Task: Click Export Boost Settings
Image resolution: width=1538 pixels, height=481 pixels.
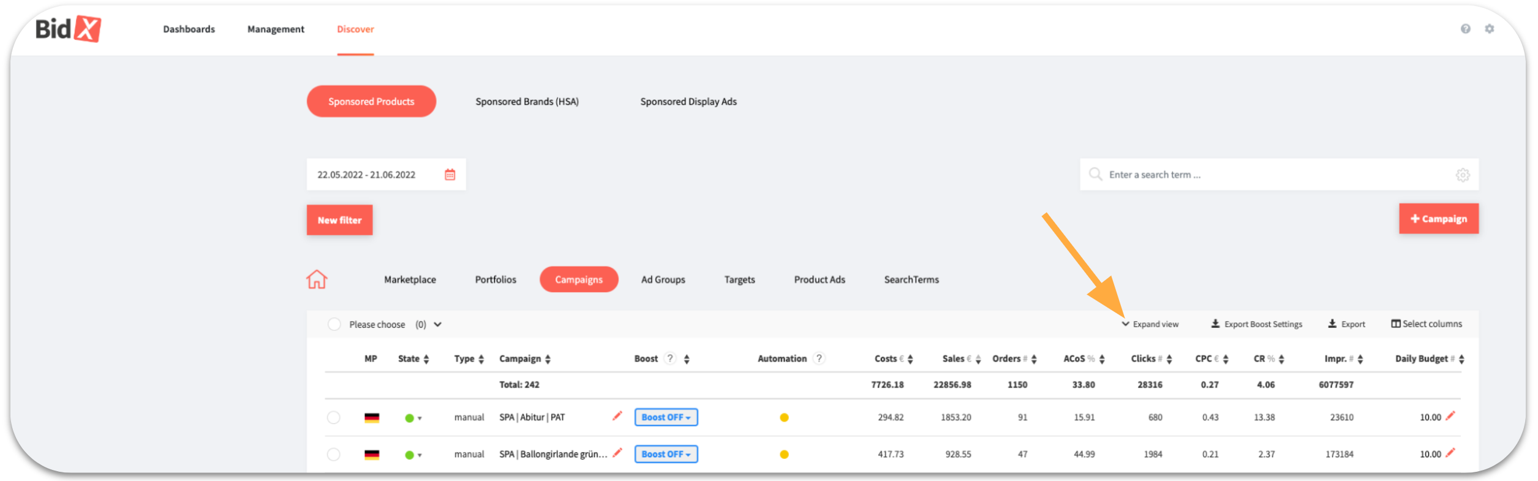Action: pyautogui.click(x=1257, y=324)
